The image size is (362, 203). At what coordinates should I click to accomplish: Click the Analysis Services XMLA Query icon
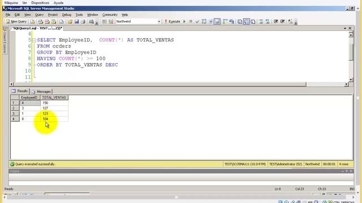click(x=54, y=21)
